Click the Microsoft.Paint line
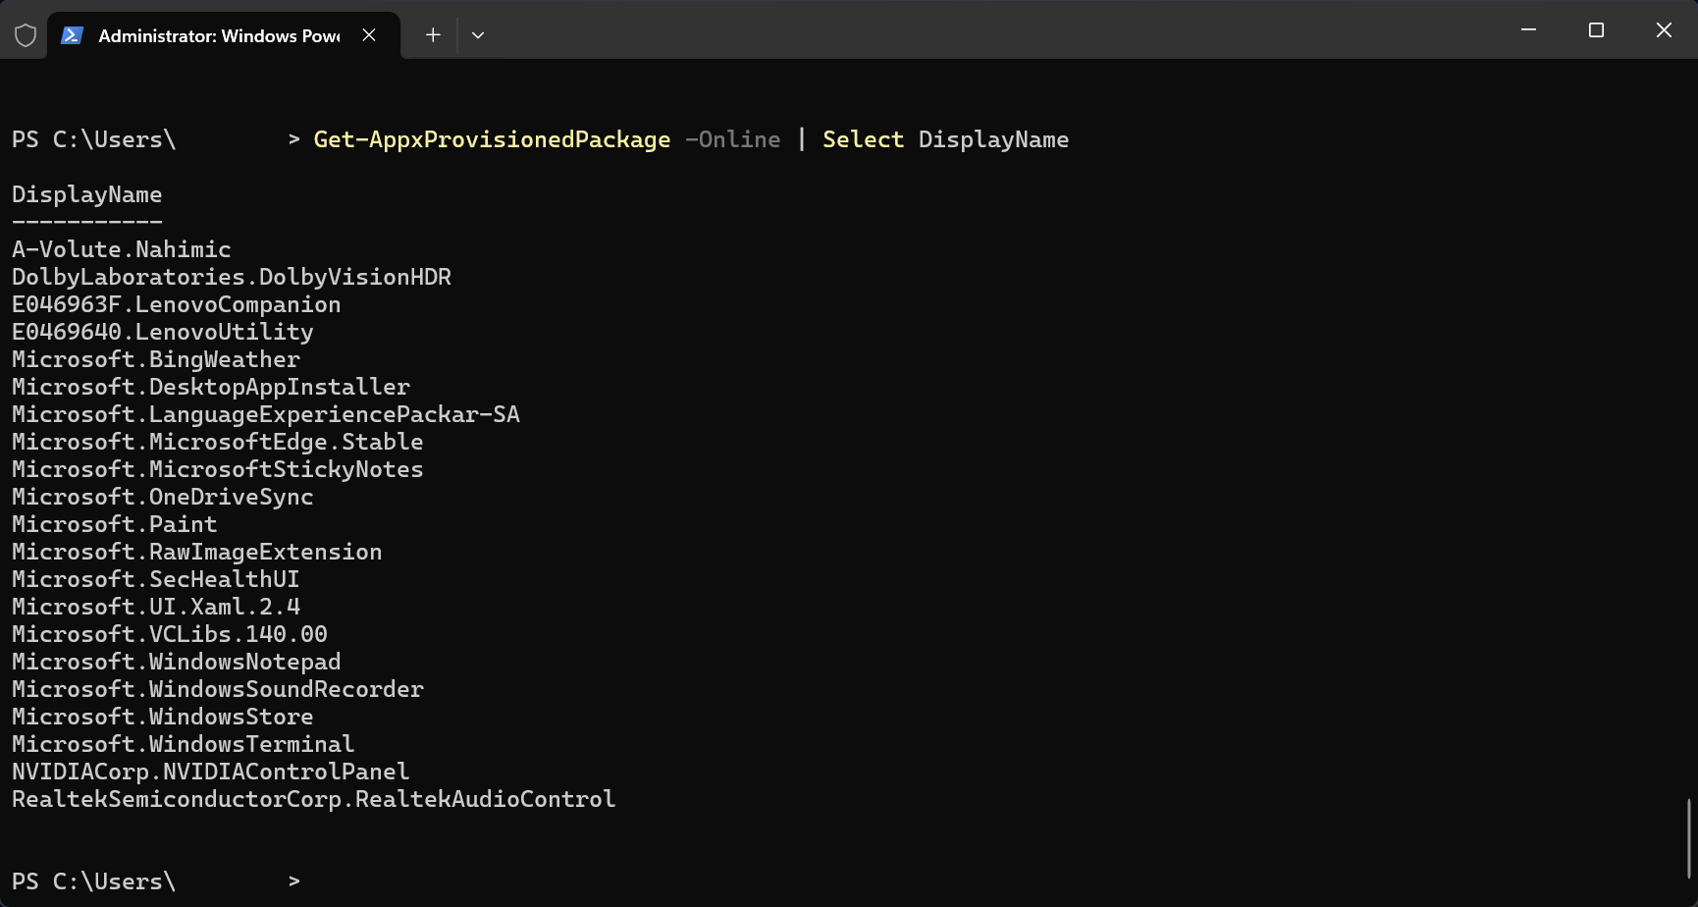Image resolution: width=1698 pixels, height=907 pixels. coord(115,524)
